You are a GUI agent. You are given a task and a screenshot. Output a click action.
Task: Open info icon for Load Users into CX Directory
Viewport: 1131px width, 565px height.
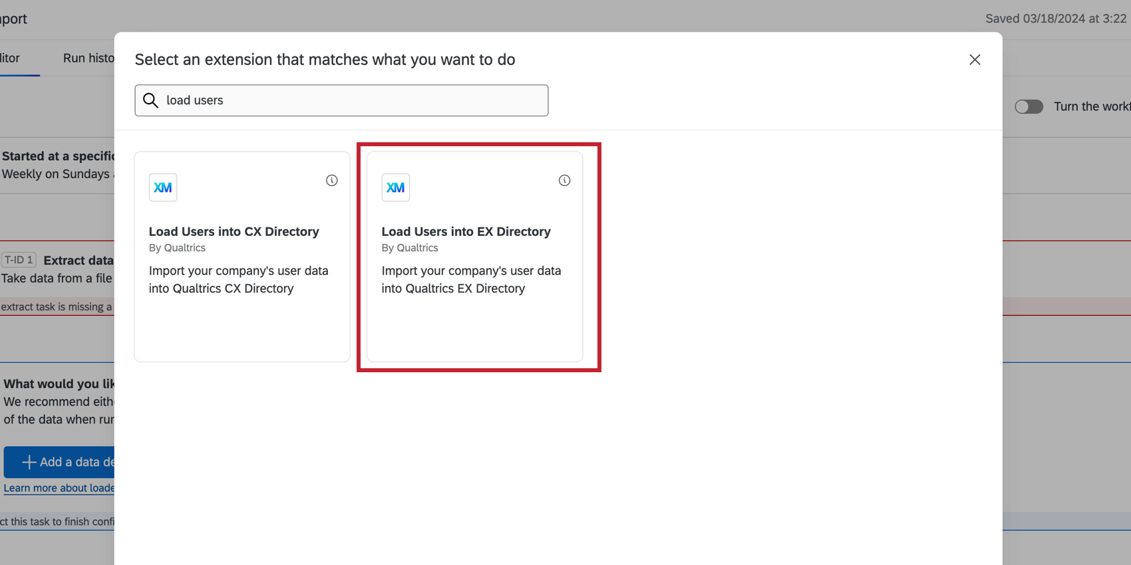point(332,180)
